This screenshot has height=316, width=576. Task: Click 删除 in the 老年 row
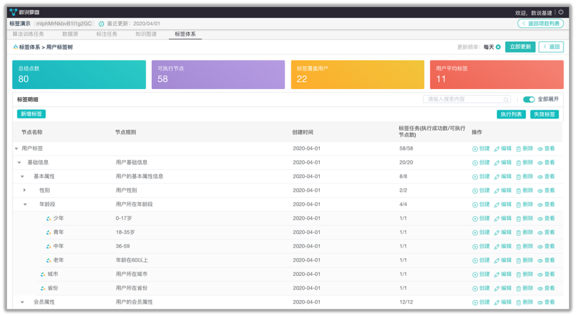[524, 260]
